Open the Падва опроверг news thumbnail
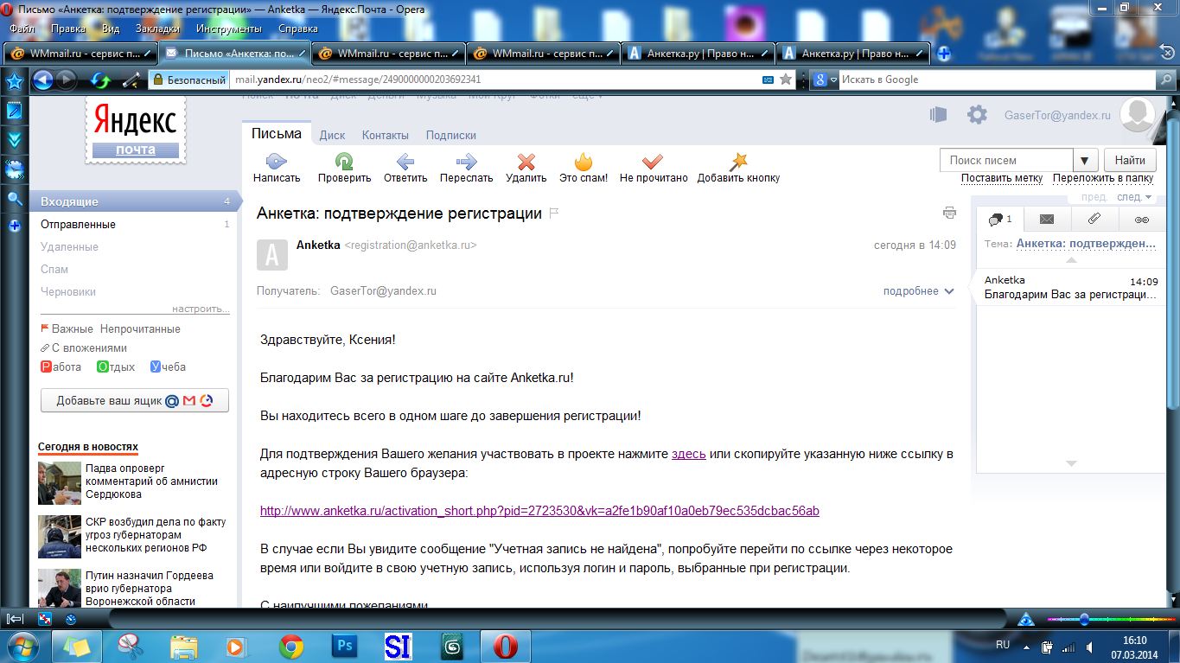 [59, 482]
